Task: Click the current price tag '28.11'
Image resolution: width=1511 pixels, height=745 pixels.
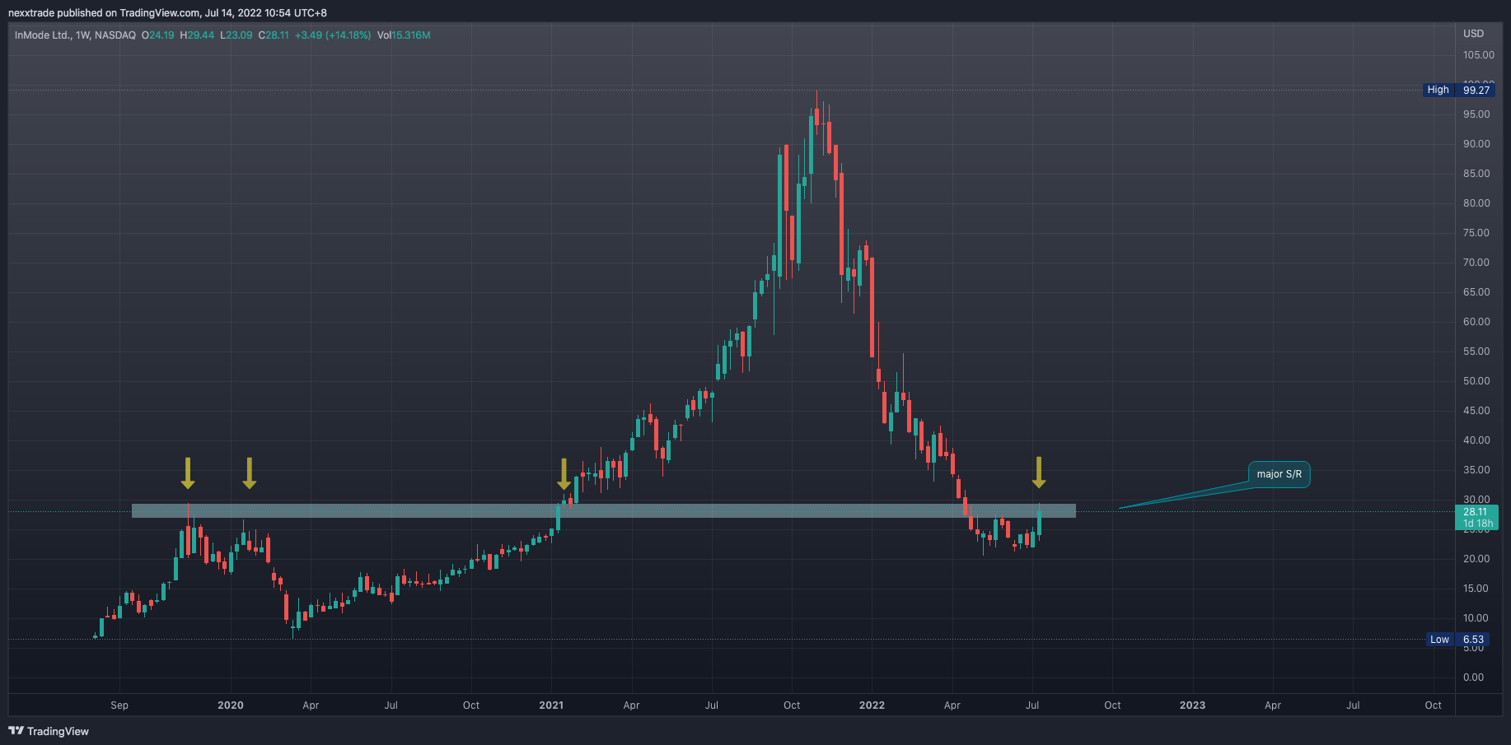Action: pyautogui.click(x=1476, y=512)
